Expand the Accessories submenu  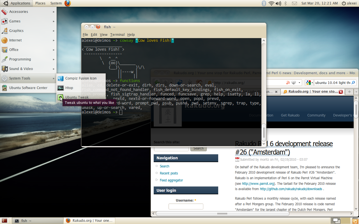pos(28,12)
